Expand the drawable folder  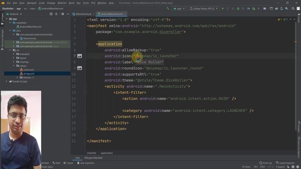click(x=14, y=54)
